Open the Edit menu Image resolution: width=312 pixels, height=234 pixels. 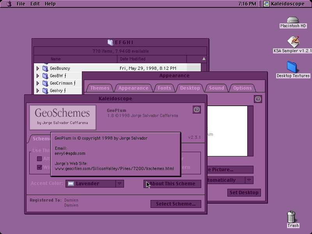[x=35, y=4]
